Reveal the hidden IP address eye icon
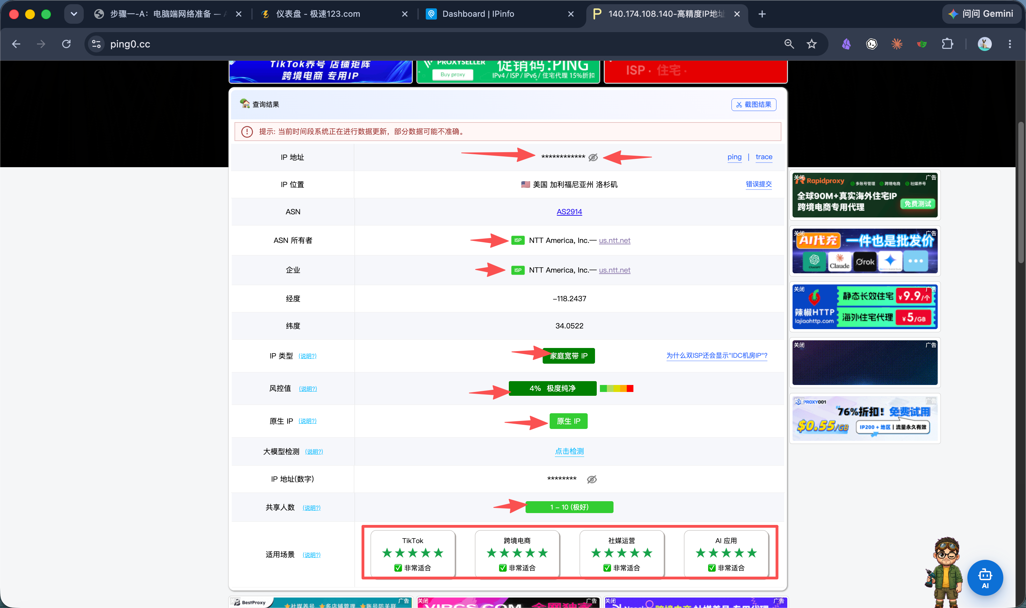This screenshot has height=608, width=1026. [x=593, y=157]
